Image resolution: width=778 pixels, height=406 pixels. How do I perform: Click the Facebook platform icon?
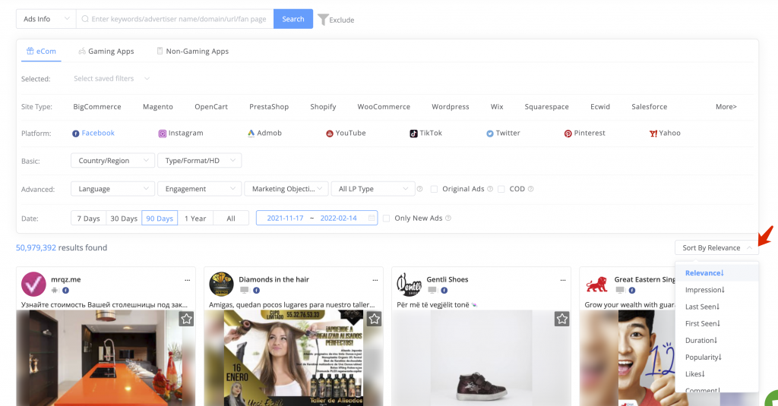[75, 134]
